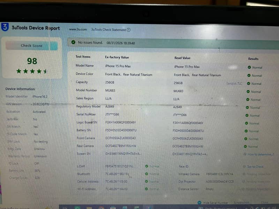
Task: Click the Test Items column header
Action: pyautogui.click(x=83, y=57)
